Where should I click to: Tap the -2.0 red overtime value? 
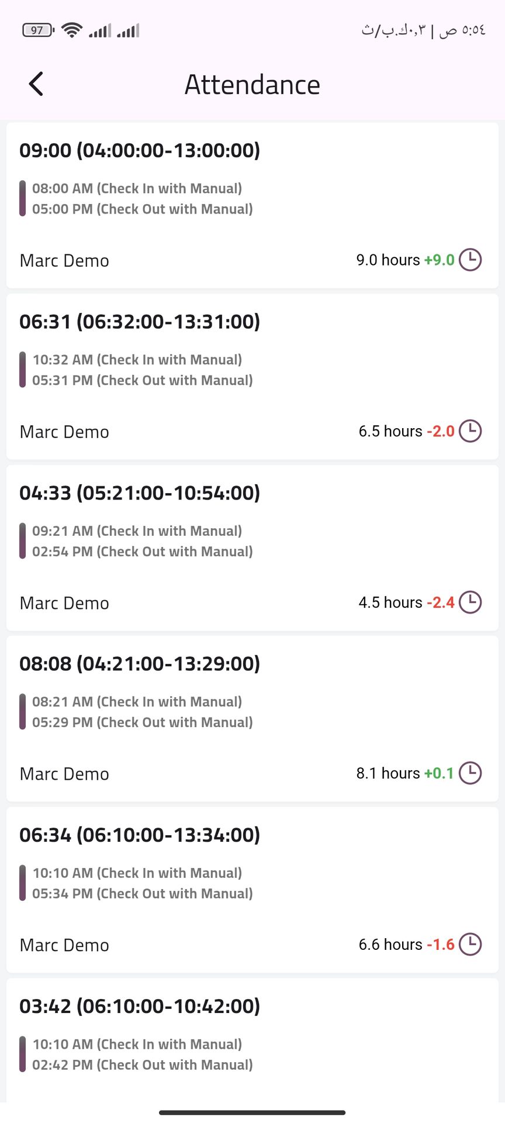point(441,432)
